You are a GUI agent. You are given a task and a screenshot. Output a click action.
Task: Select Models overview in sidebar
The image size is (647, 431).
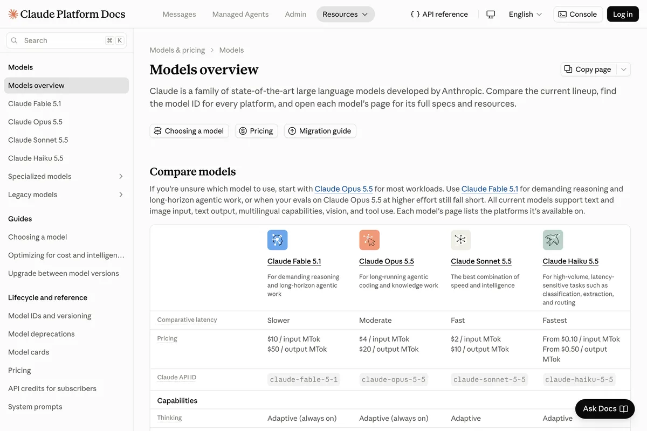pyautogui.click(x=66, y=85)
